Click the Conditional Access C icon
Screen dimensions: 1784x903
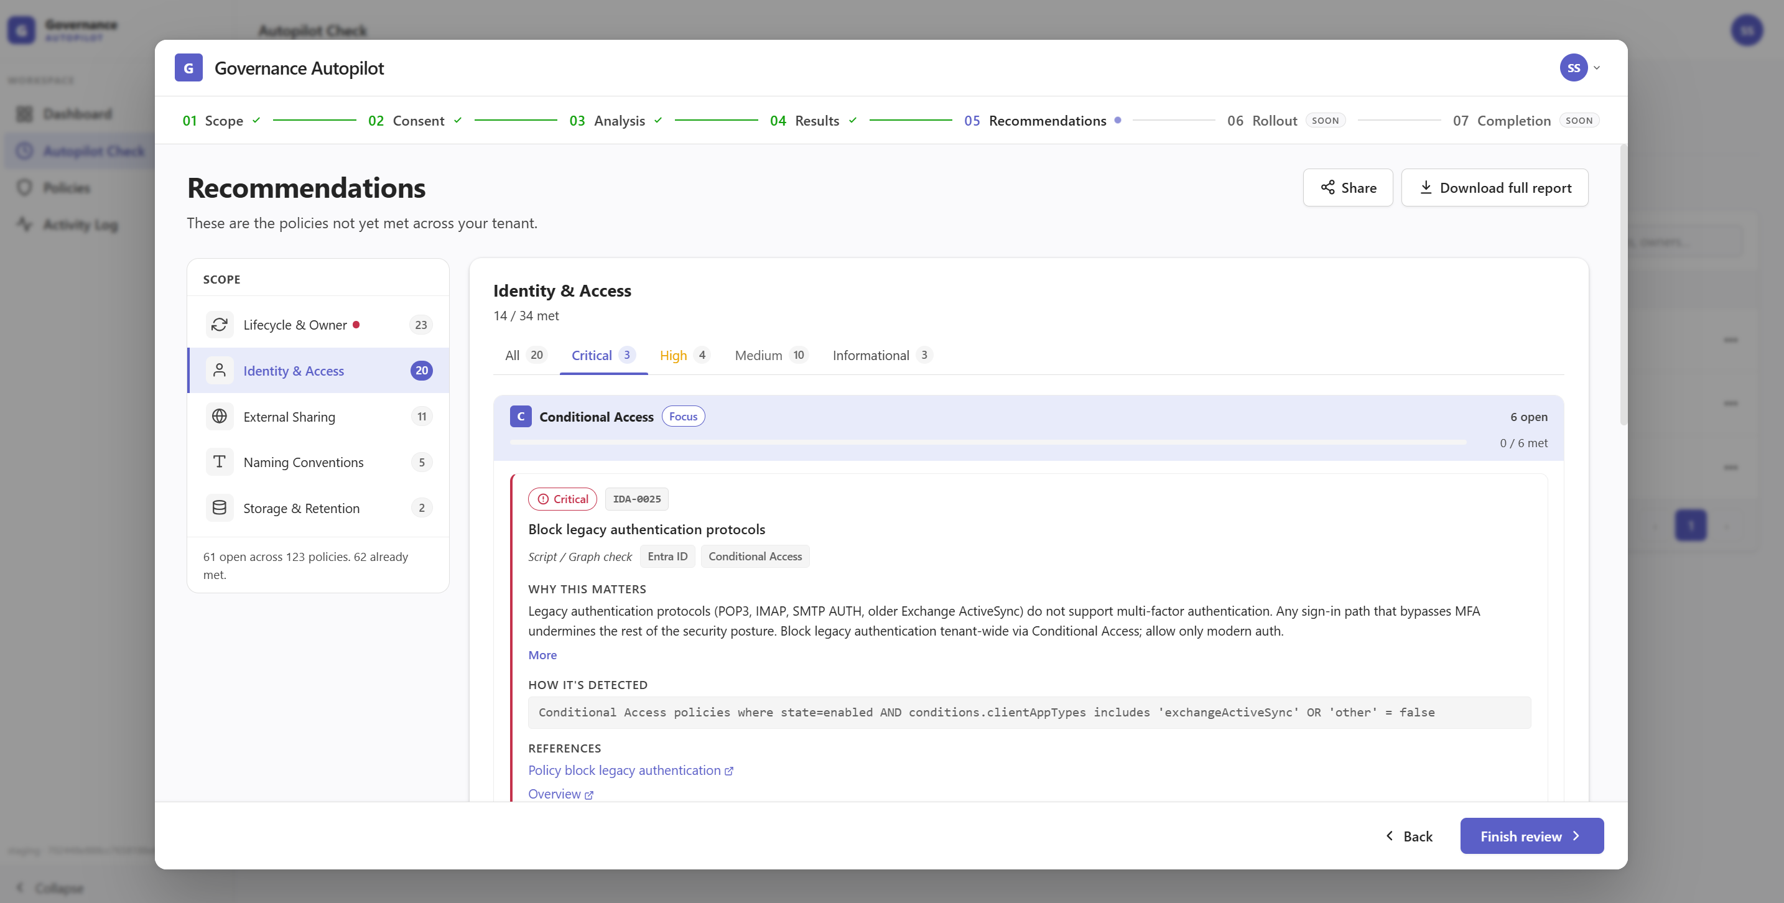point(521,416)
